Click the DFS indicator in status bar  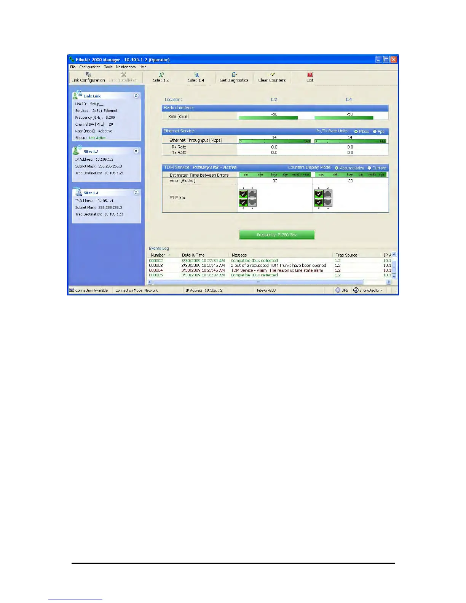[342, 290]
